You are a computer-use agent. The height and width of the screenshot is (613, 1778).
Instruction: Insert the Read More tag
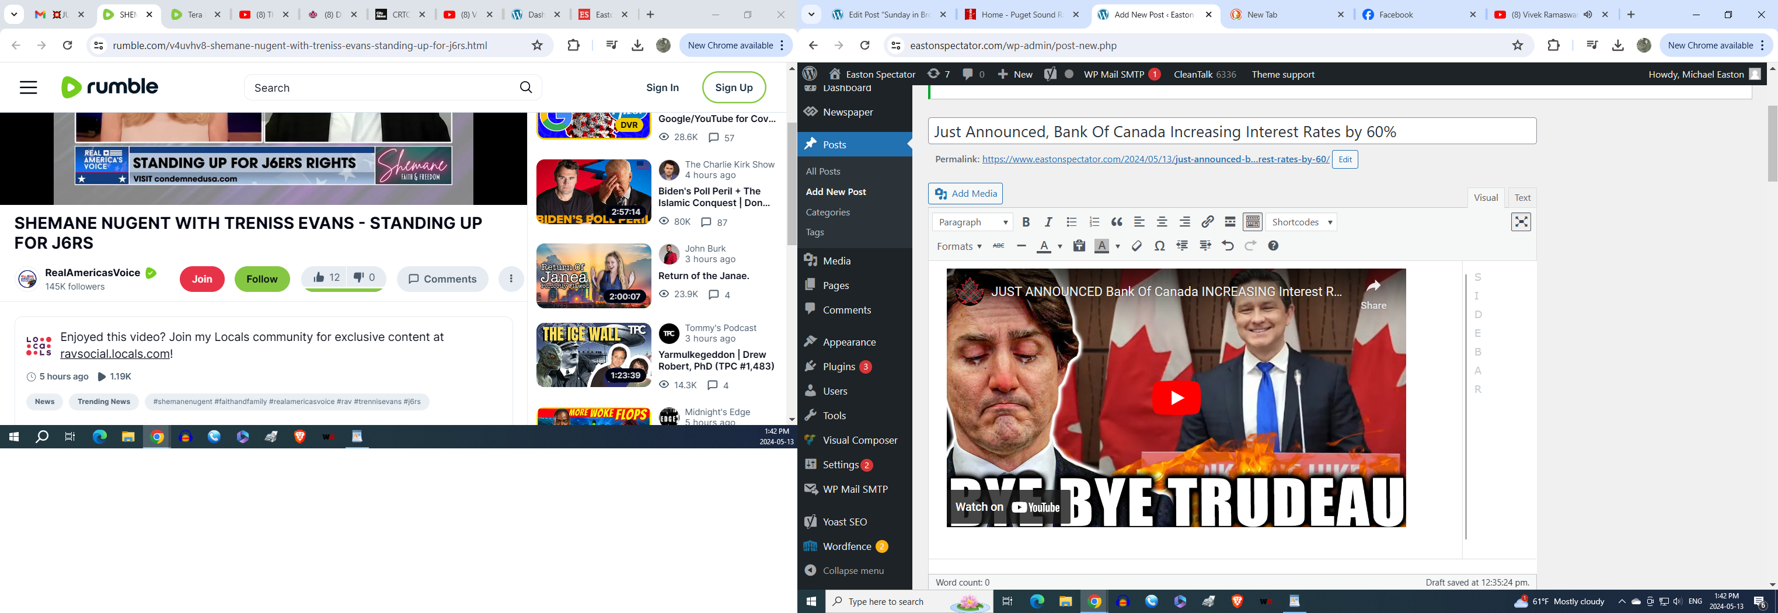1230,222
